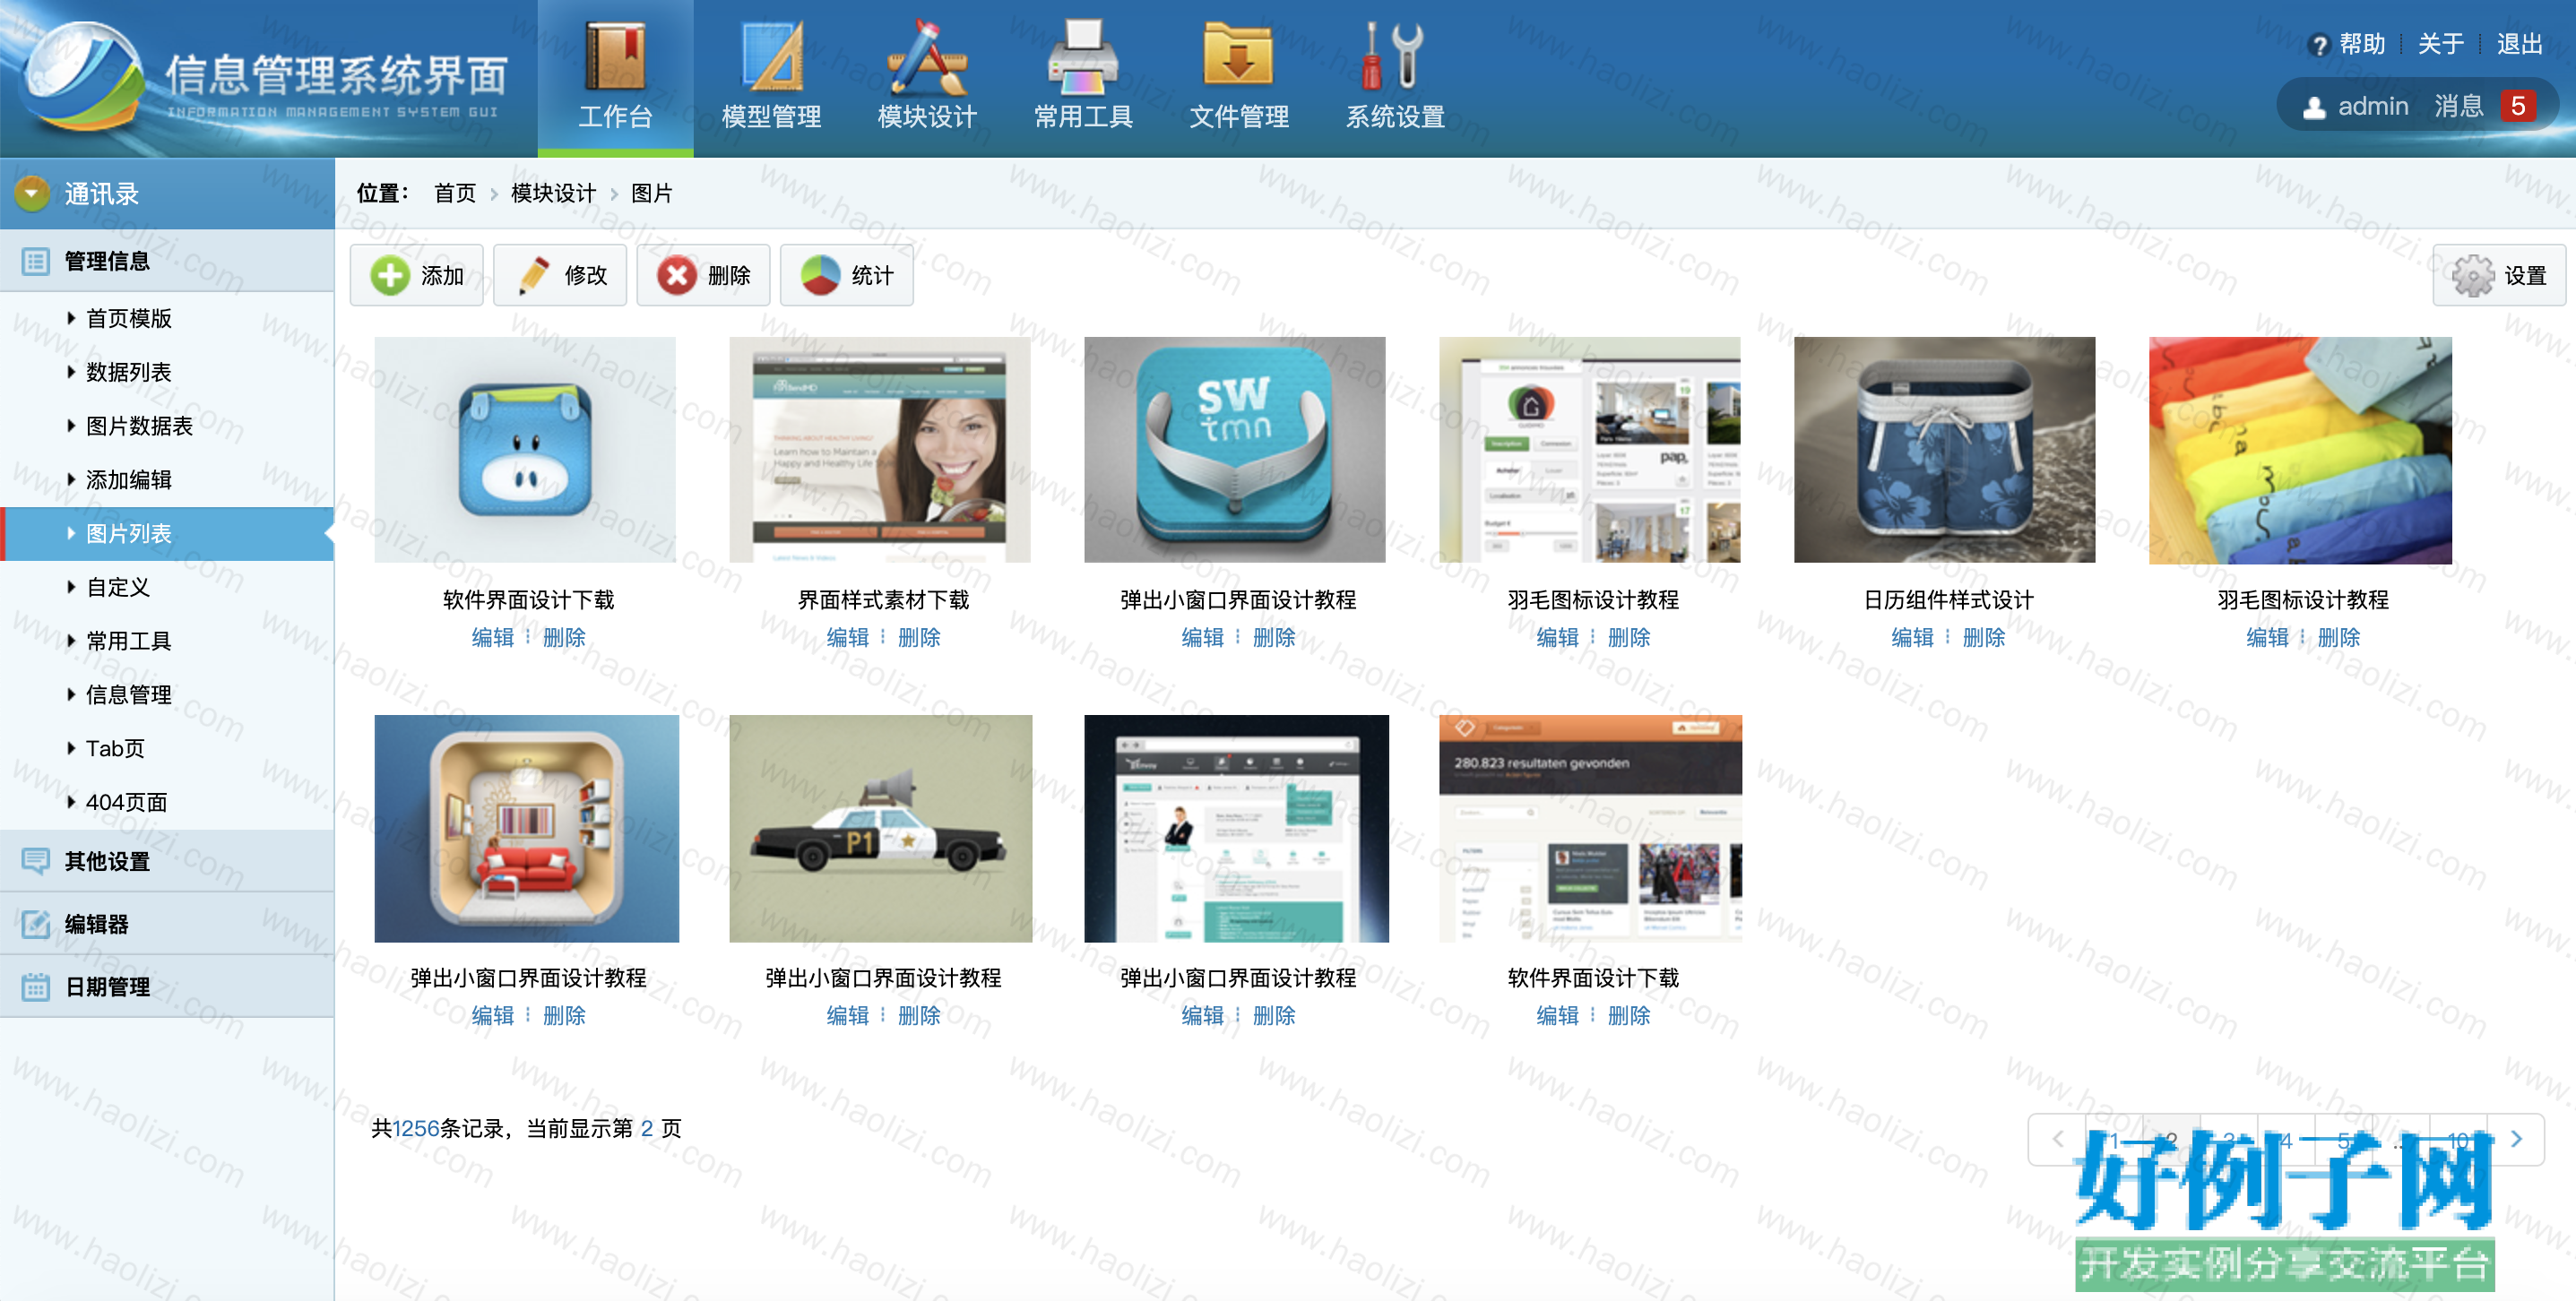The width and height of the screenshot is (2576, 1301).
Task: View the 5 unread messages badge
Action: [2518, 106]
